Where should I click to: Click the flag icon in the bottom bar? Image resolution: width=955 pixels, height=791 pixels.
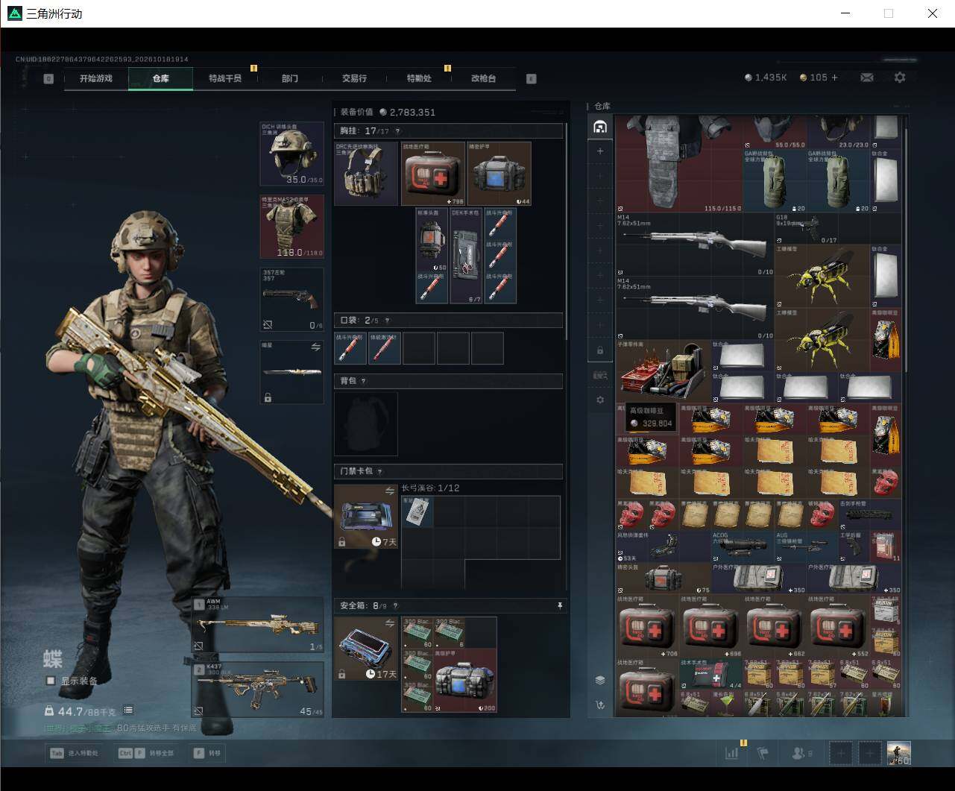coord(763,753)
